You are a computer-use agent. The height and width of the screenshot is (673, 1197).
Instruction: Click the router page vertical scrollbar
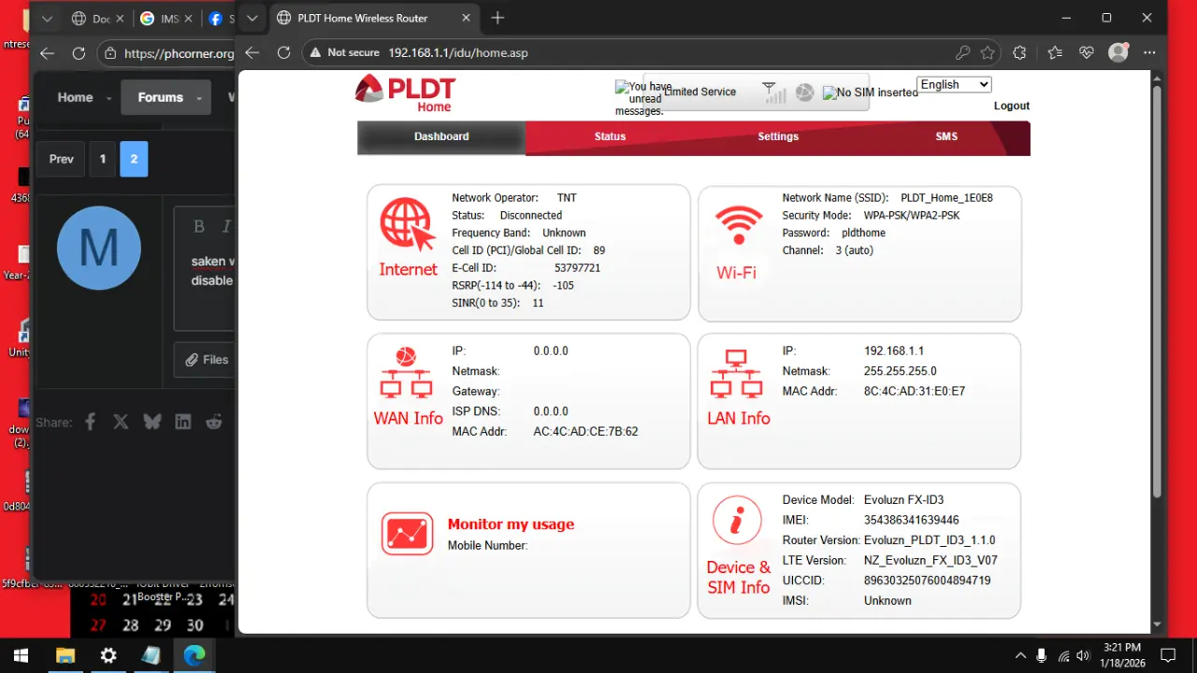pos(1157,290)
